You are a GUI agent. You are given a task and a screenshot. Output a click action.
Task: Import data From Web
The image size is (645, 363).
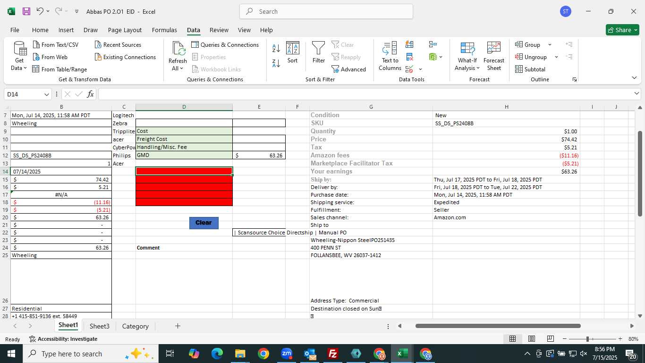tap(50, 57)
